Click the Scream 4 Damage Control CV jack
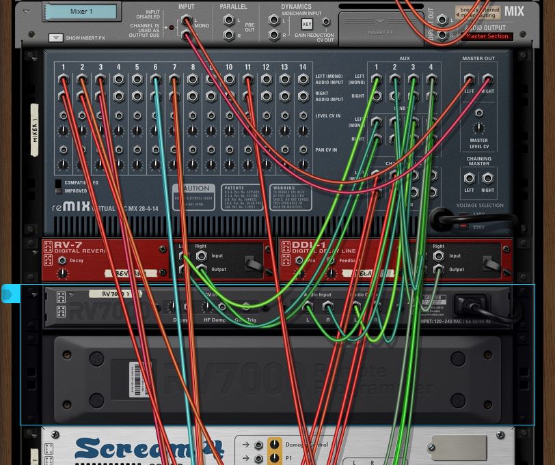Screen dimensions: 555x465 pos(259,445)
